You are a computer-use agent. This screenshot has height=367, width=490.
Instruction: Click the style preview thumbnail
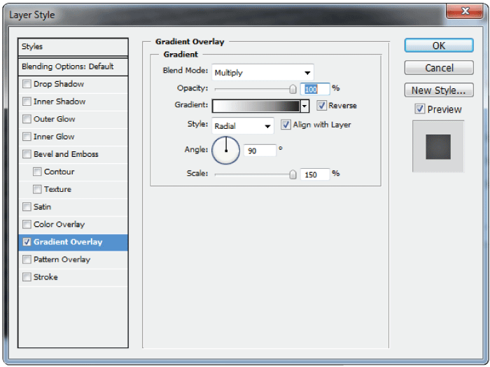coord(438,146)
